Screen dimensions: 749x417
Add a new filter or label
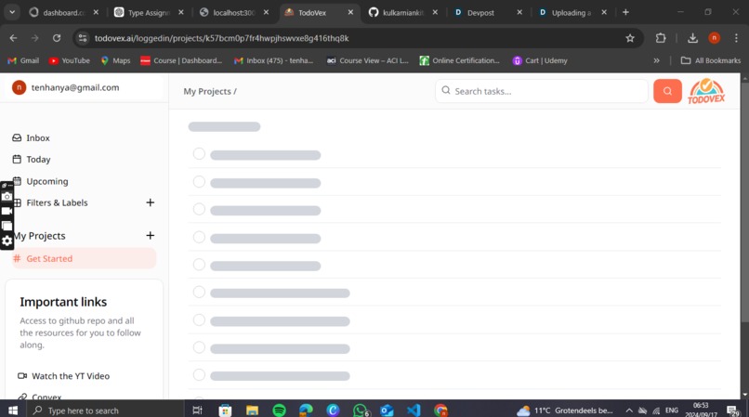click(150, 202)
